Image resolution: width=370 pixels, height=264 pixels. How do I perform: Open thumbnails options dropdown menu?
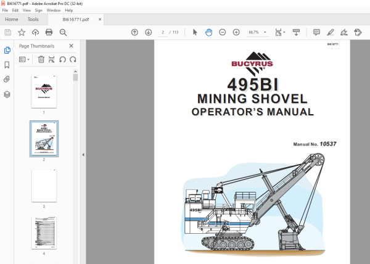(x=24, y=59)
